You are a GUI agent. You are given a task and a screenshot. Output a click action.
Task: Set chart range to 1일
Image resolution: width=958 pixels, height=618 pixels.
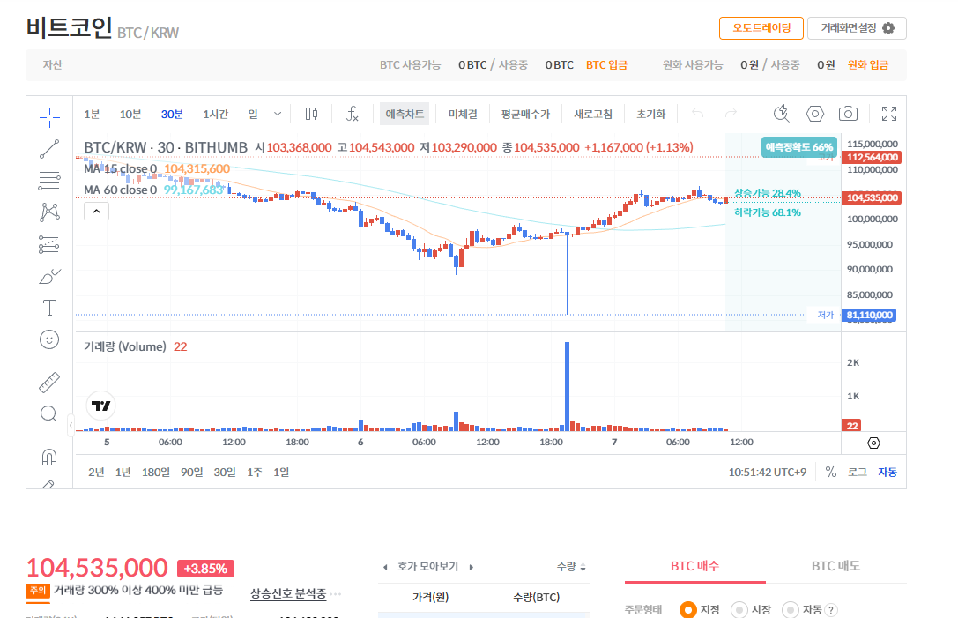[x=281, y=472]
